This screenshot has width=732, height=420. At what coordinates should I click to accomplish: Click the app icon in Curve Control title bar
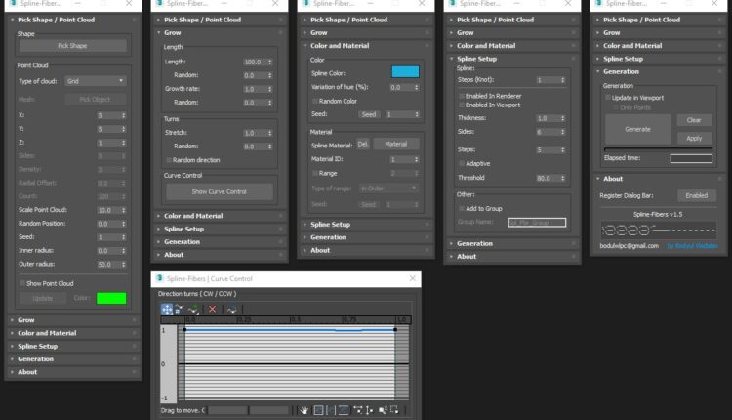[x=160, y=278]
